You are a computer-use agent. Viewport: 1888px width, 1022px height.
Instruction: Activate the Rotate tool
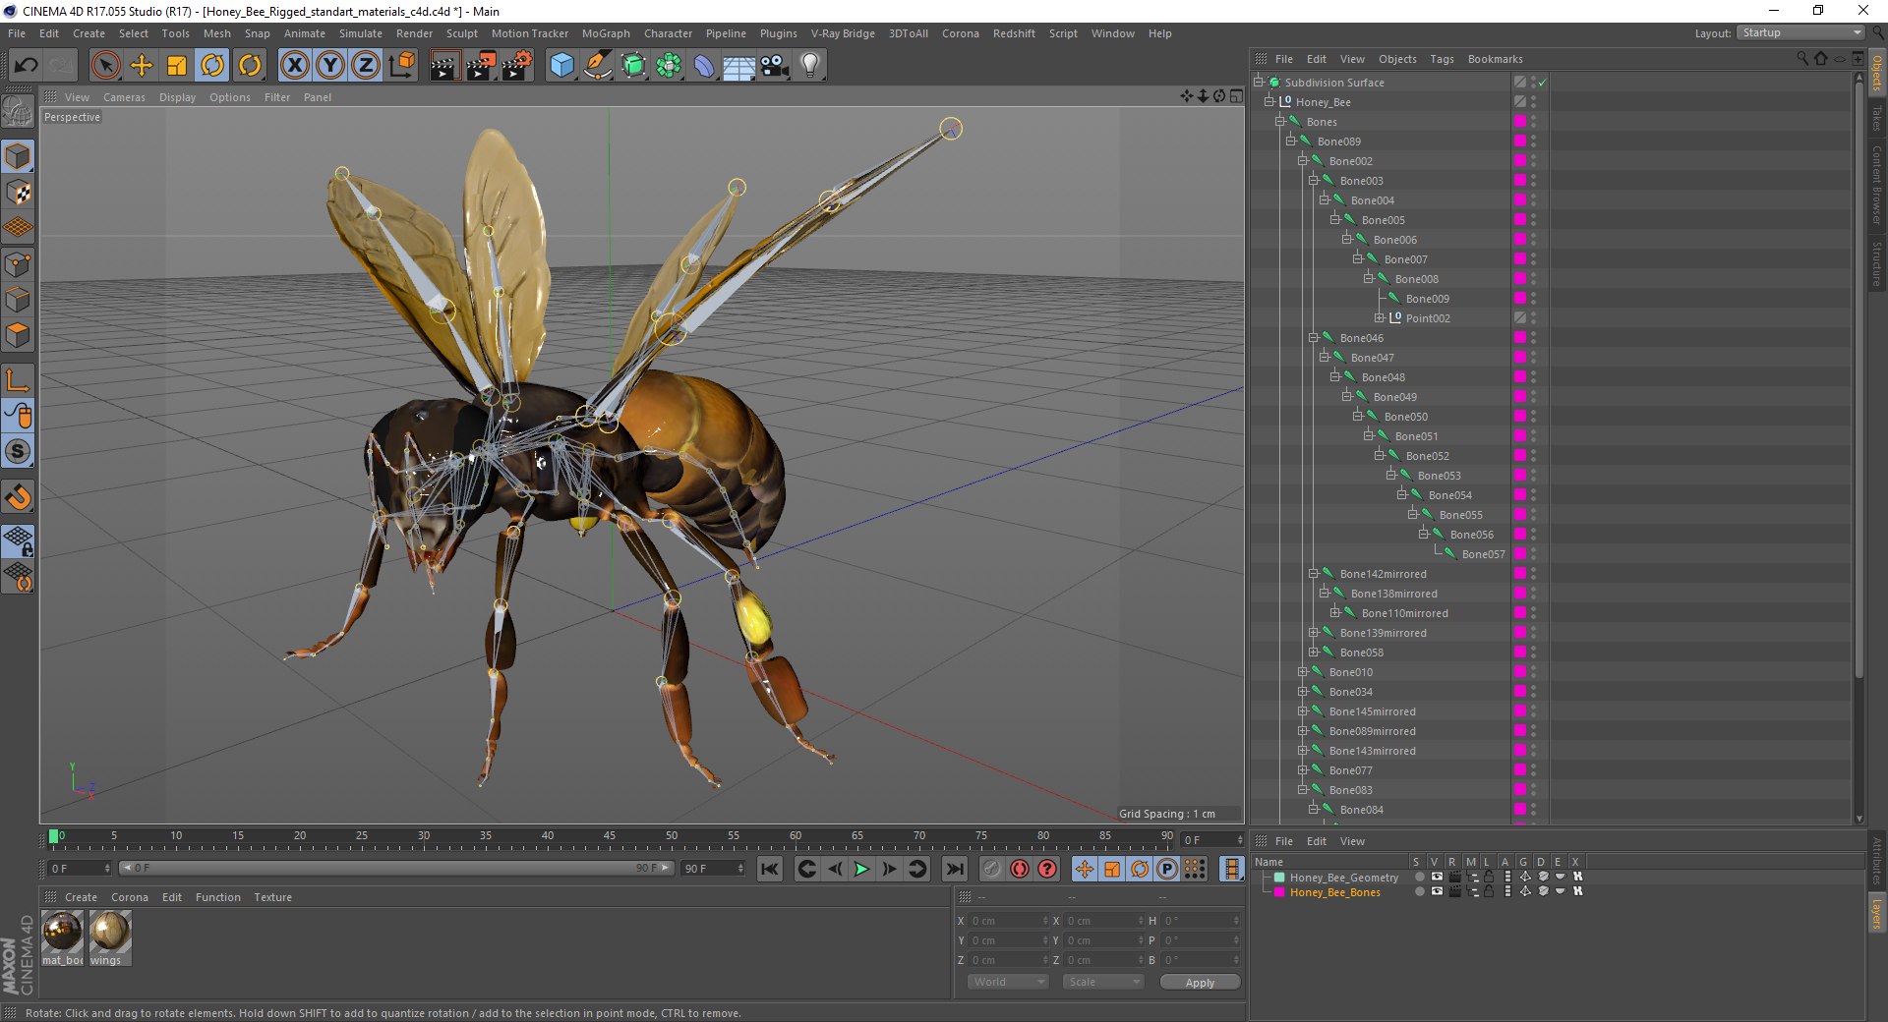pos(212,66)
